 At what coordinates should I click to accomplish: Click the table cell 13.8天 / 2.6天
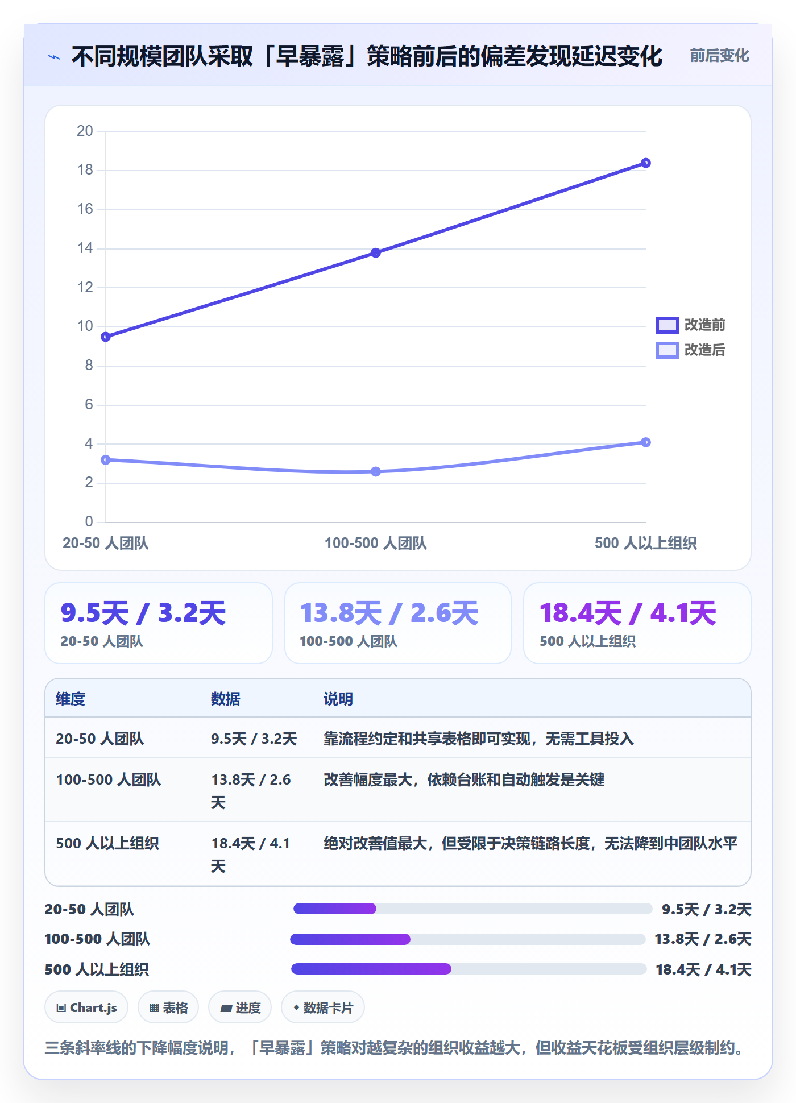point(251,791)
